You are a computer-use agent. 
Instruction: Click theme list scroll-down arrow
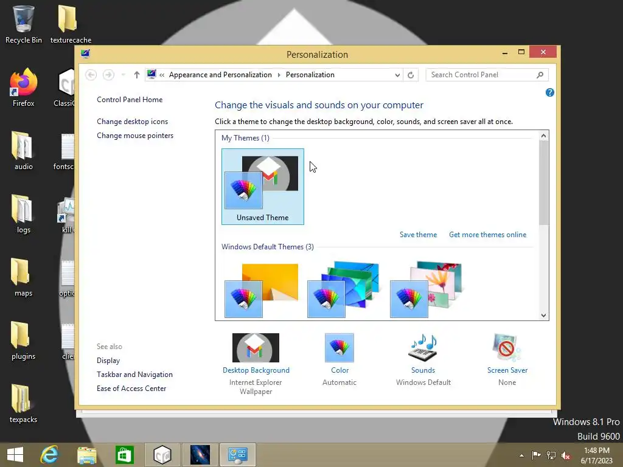point(543,316)
